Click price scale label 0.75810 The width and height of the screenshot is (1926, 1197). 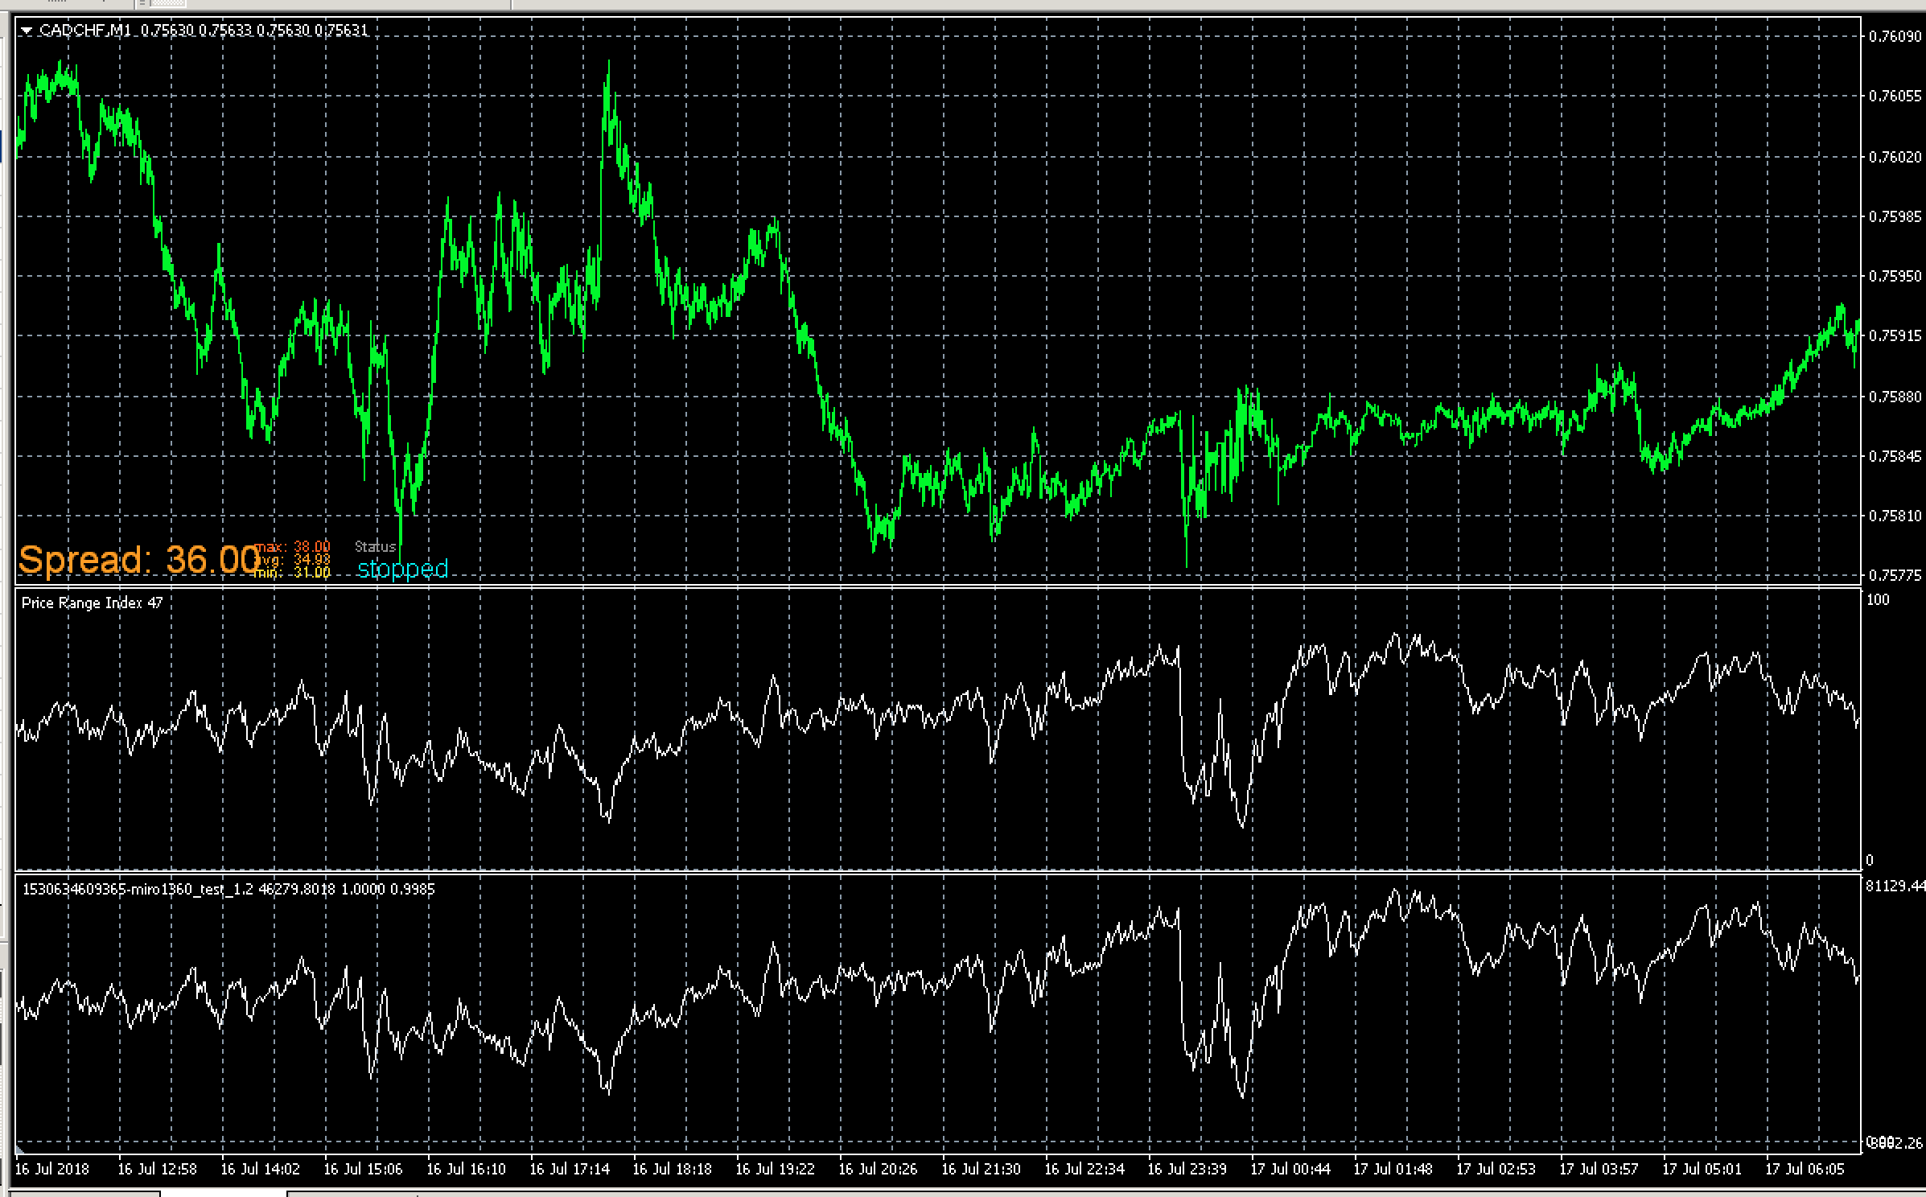click(x=1894, y=516)
